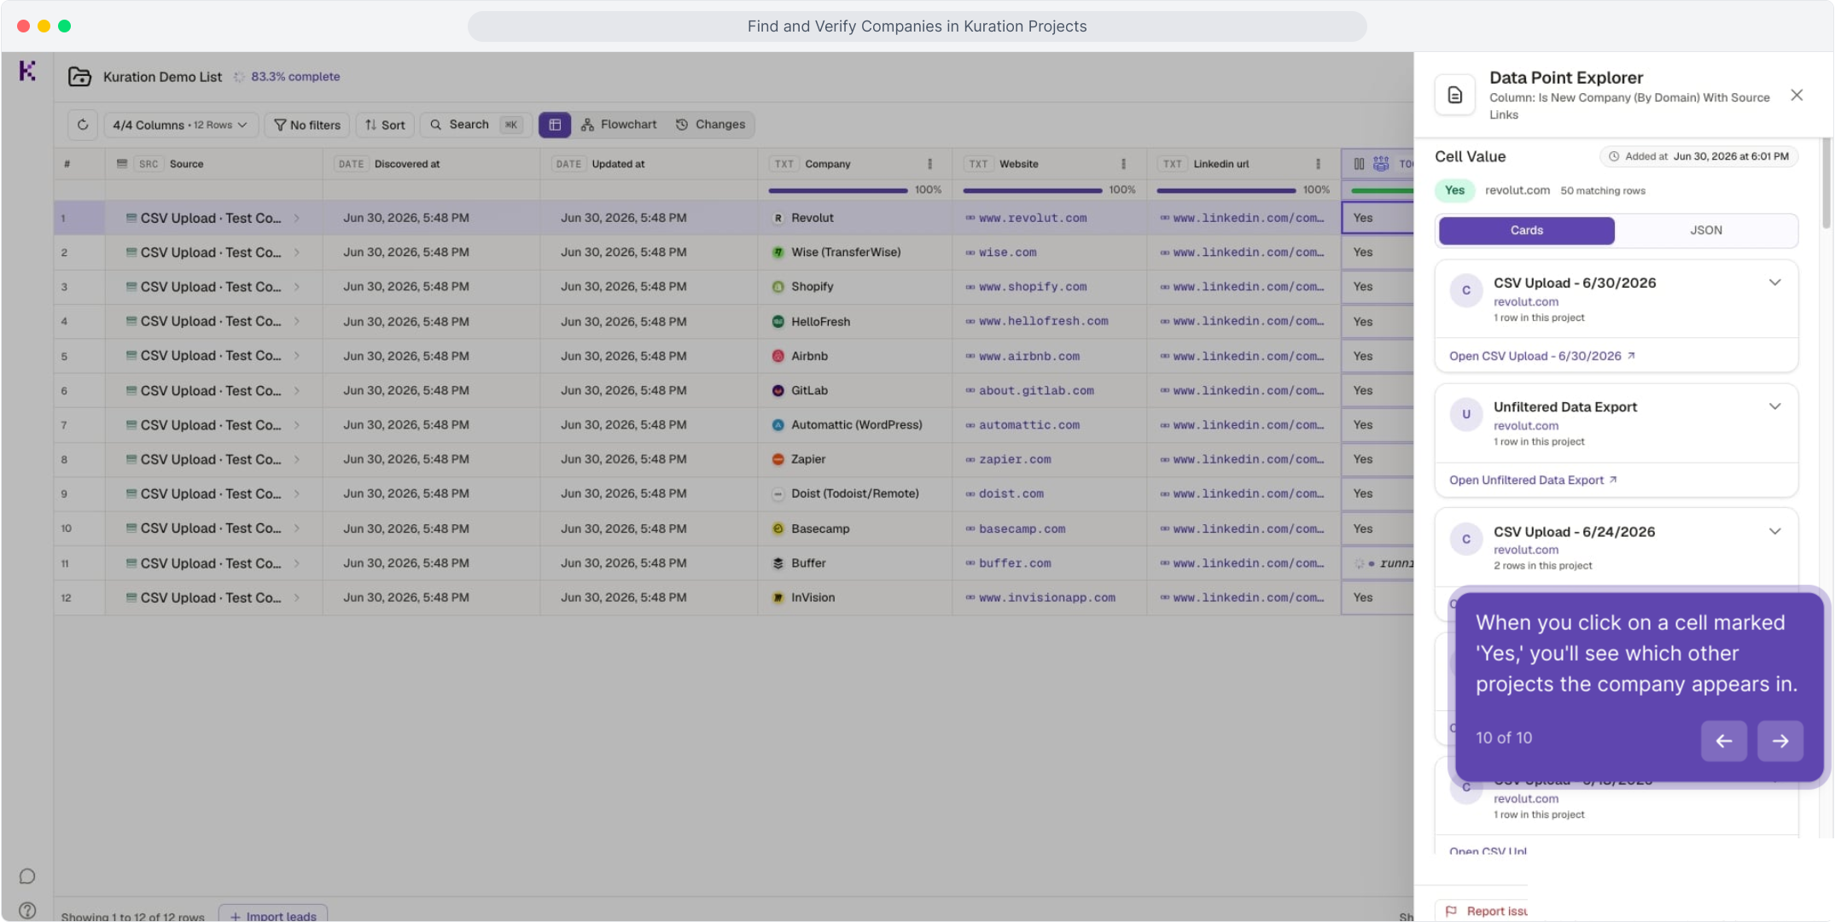Click the Basecamp company cell
Screen dimensions: 1835x922
tap(854, 528)
